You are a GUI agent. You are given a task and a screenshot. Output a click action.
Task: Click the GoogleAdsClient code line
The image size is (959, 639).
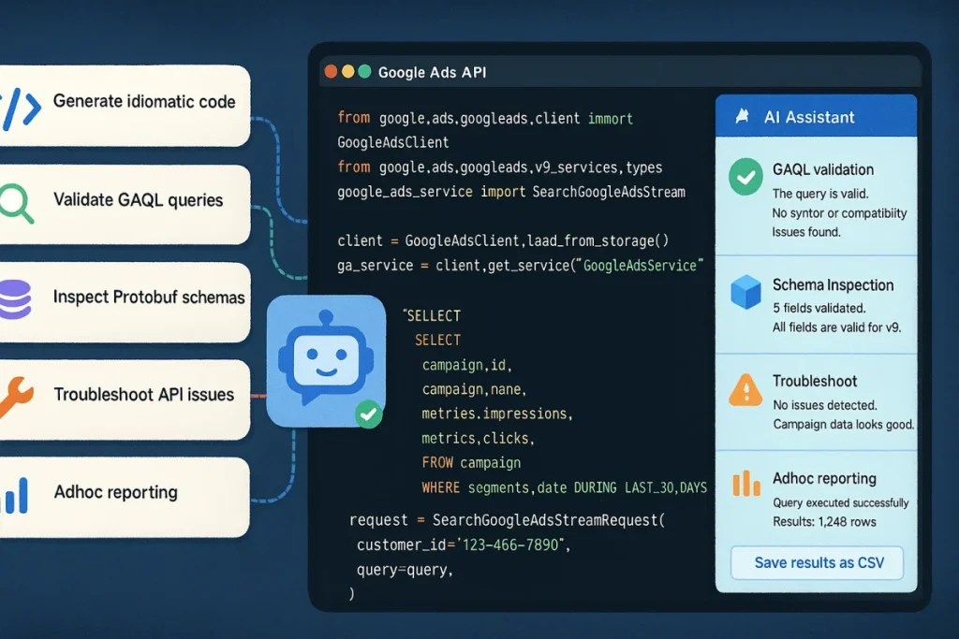[x=392, y=142]
